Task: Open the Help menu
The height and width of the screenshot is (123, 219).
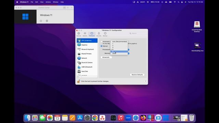Action: [62, 2]
